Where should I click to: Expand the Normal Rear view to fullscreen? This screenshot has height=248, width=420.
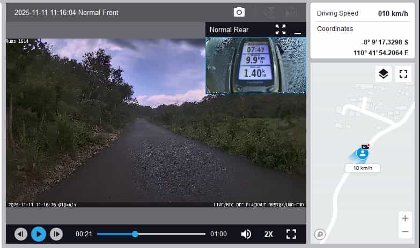281,29
